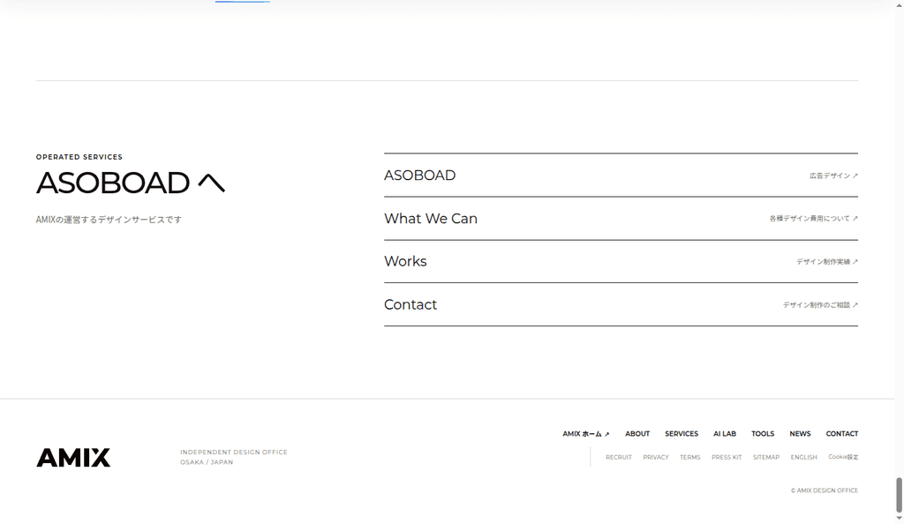
Task: Open the What We Can row
Action: point(621,218)
